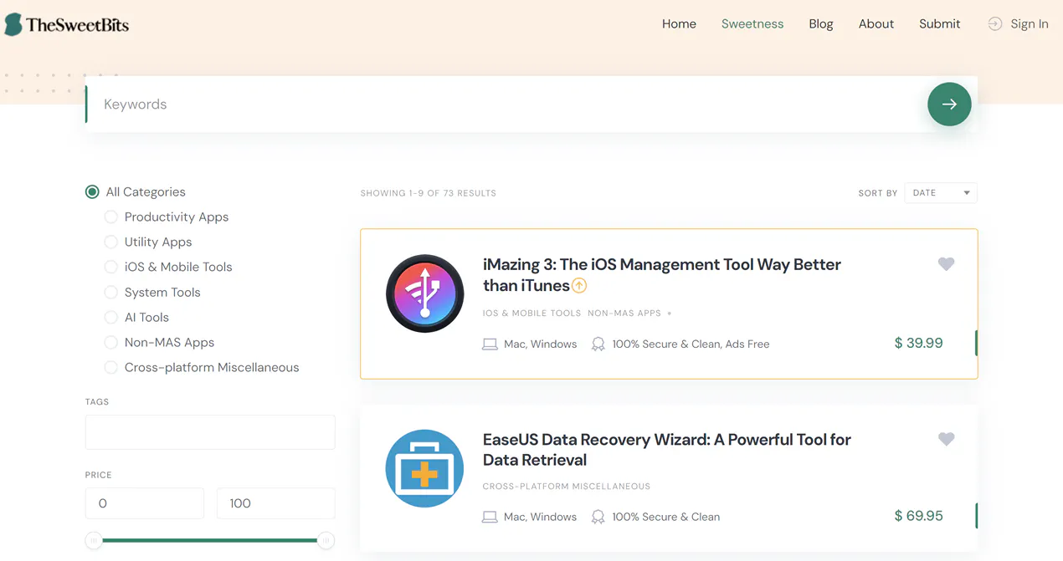Click the TheSweetBits logo
The image size is (1063, 561).
(67, 24)
